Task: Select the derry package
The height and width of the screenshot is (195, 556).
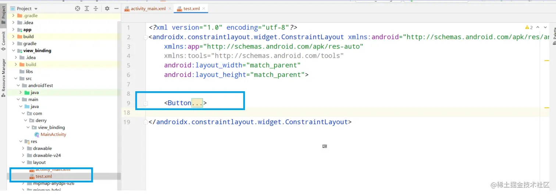Action: click(41, 121)
